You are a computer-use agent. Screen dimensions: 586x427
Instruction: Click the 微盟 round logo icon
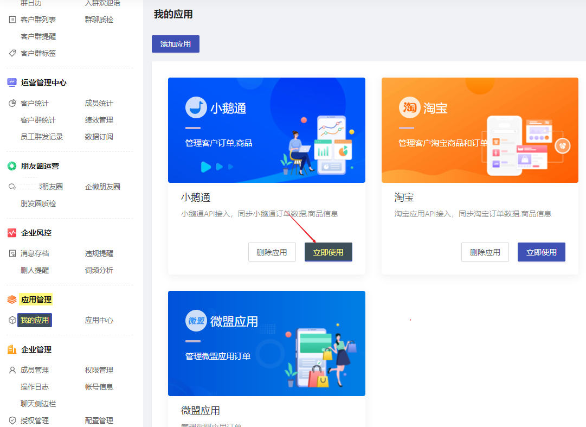point(196,321)
